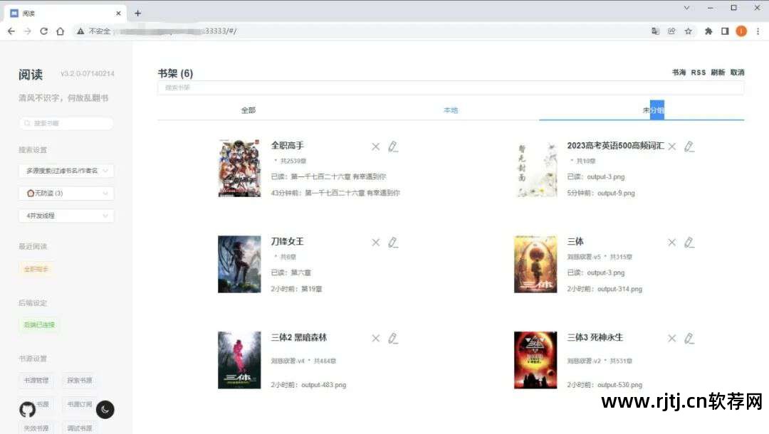This screenshot has height=434, width=769.
Task: Remove 三体2 黑暗森林 from the bookshelf
Action: click(x=376, y=339)
